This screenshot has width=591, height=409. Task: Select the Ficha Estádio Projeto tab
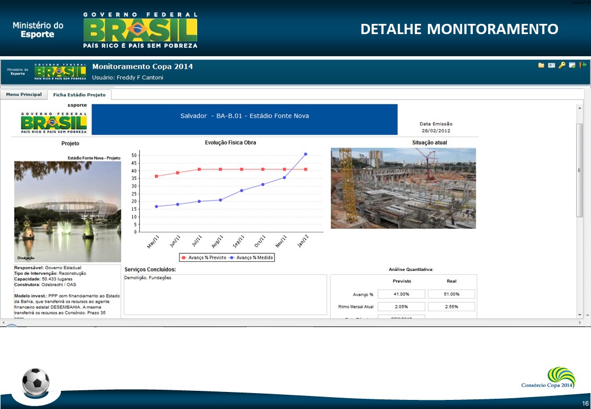coord(79,95)
